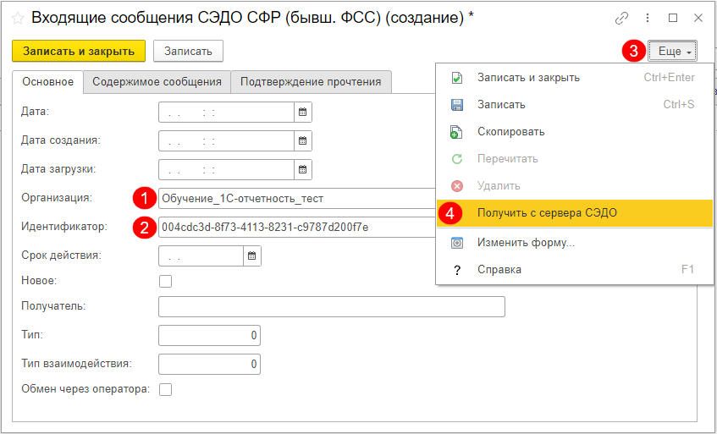Click the Записать toolbar button
The width and height of the screenshot is (717, 434).
188,52
